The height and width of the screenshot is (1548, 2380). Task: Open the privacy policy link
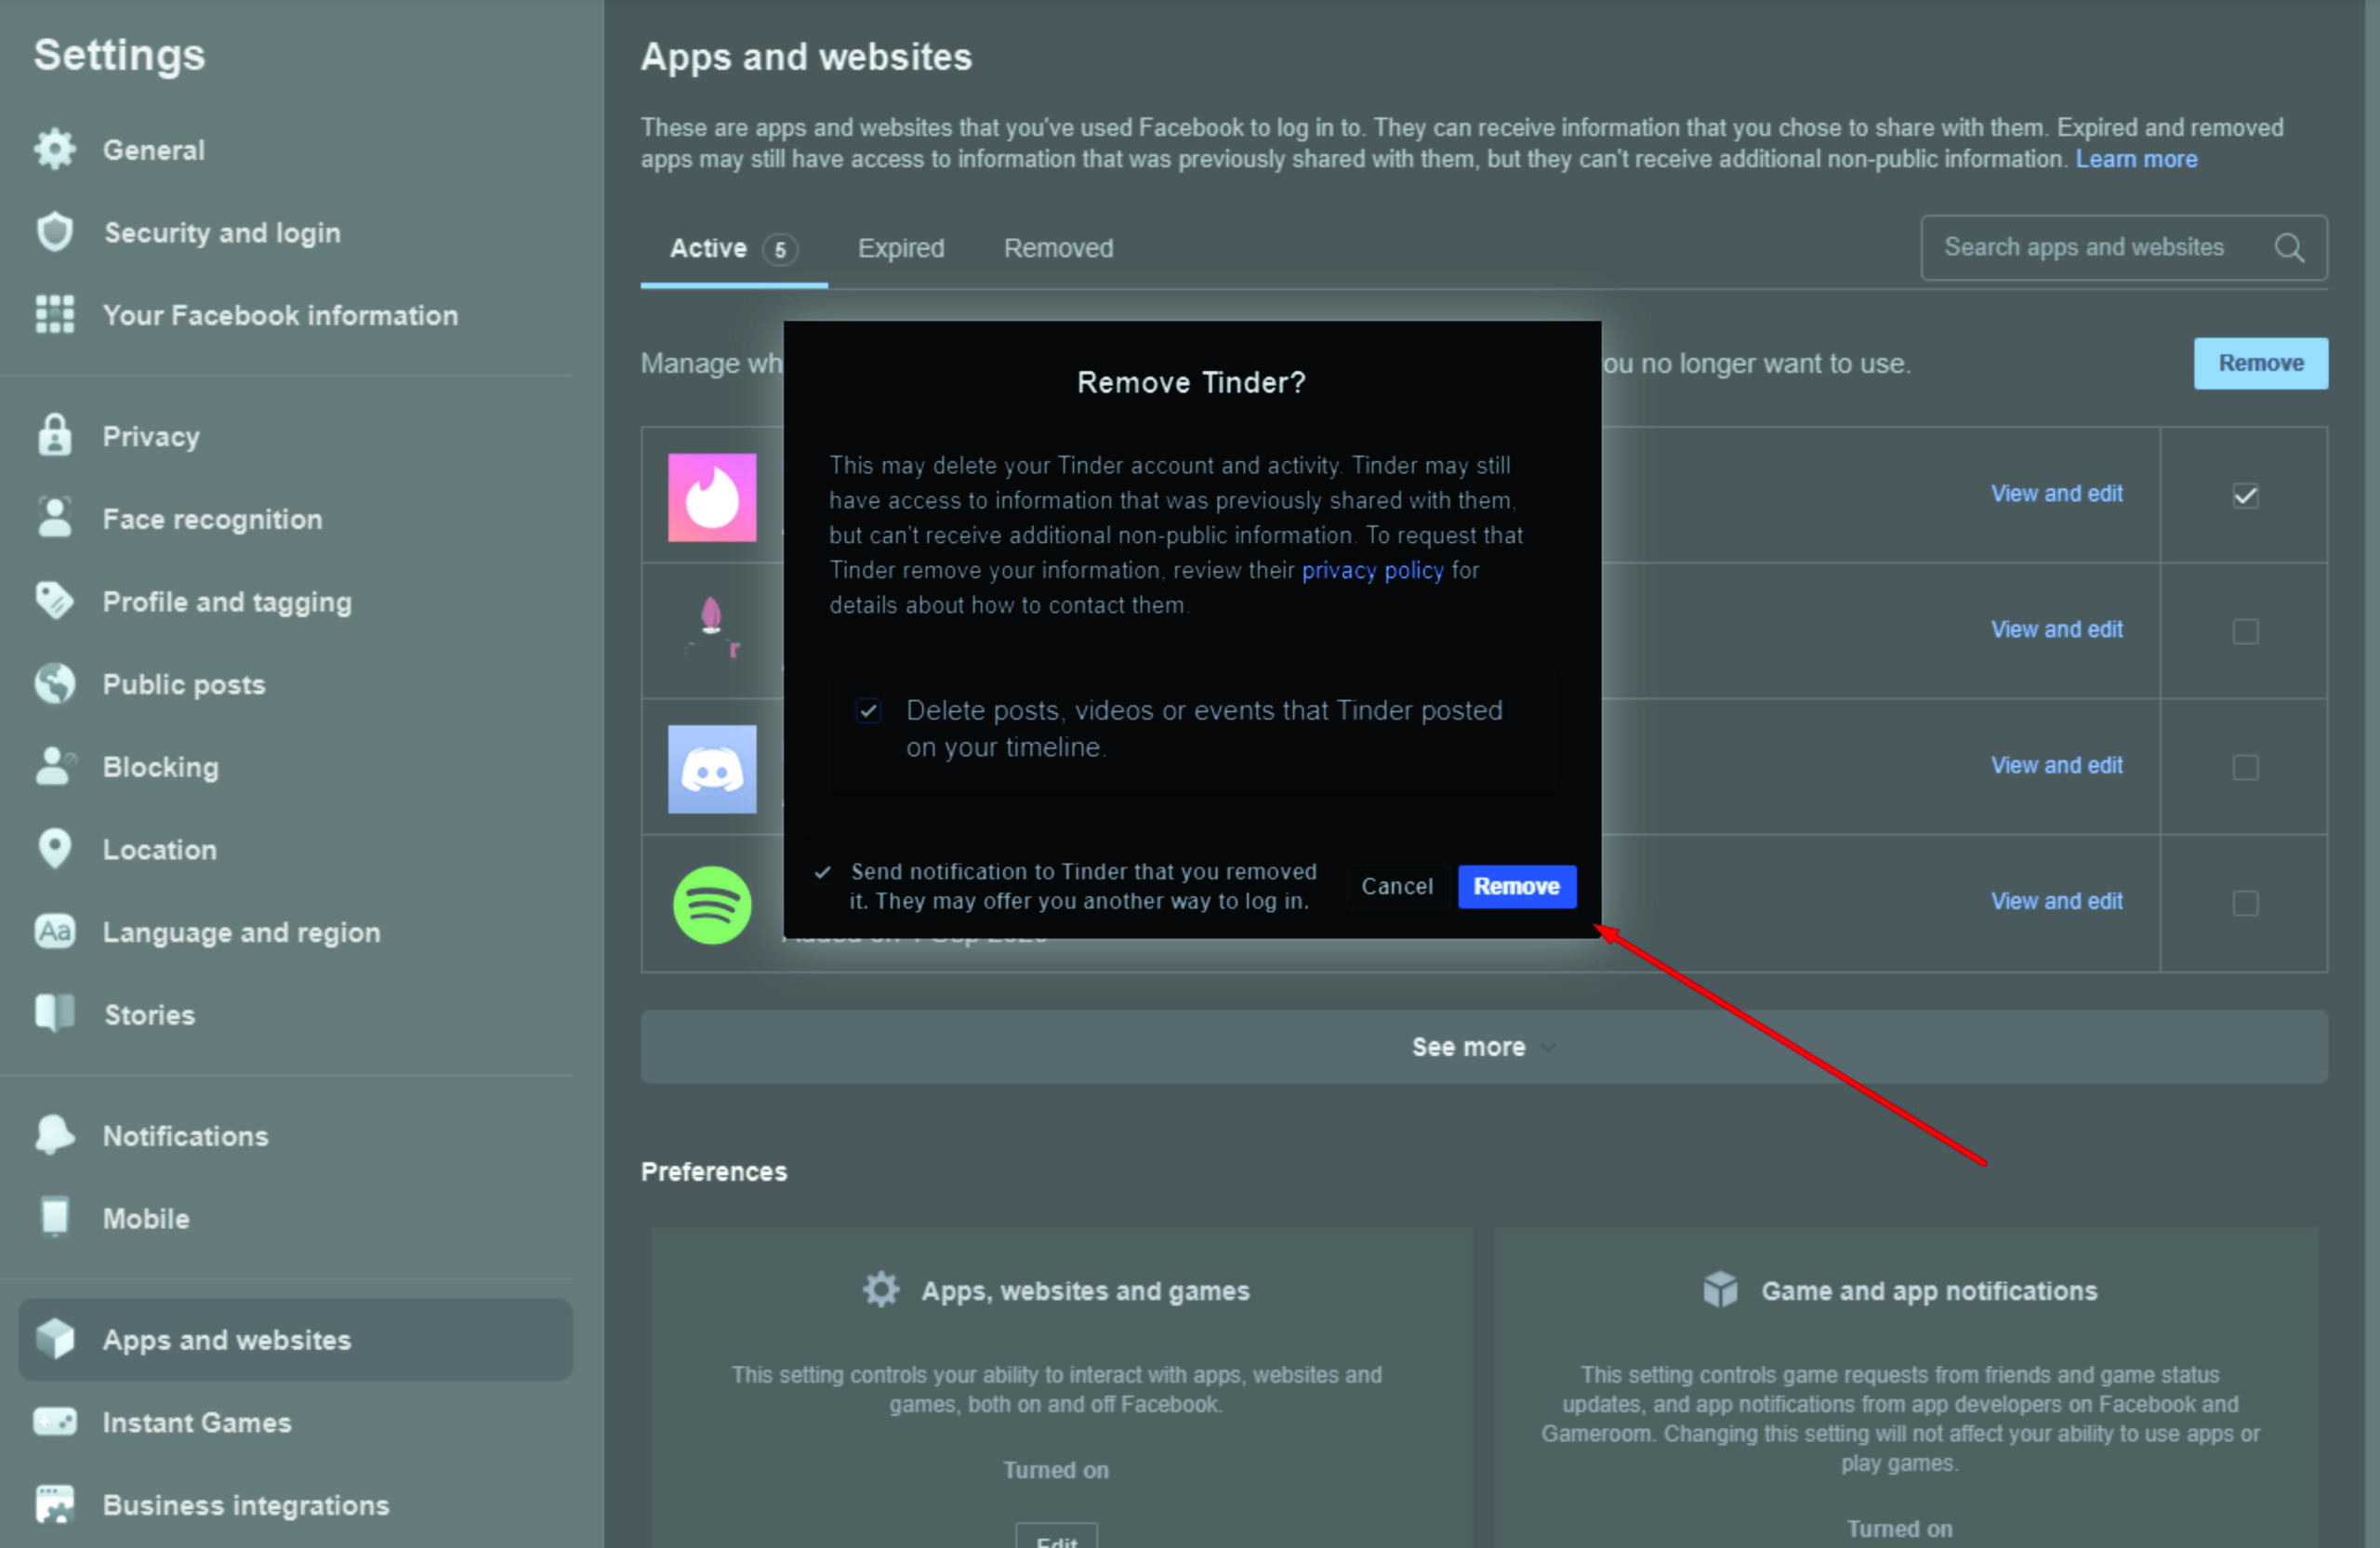[1372, 570]
